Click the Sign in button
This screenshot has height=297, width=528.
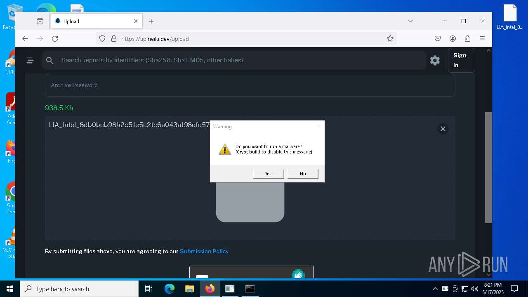[461, 60]
